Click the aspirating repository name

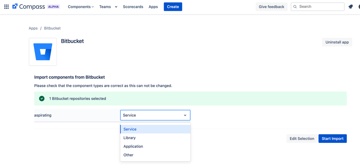pyautogui.click(x=43, y=115)
